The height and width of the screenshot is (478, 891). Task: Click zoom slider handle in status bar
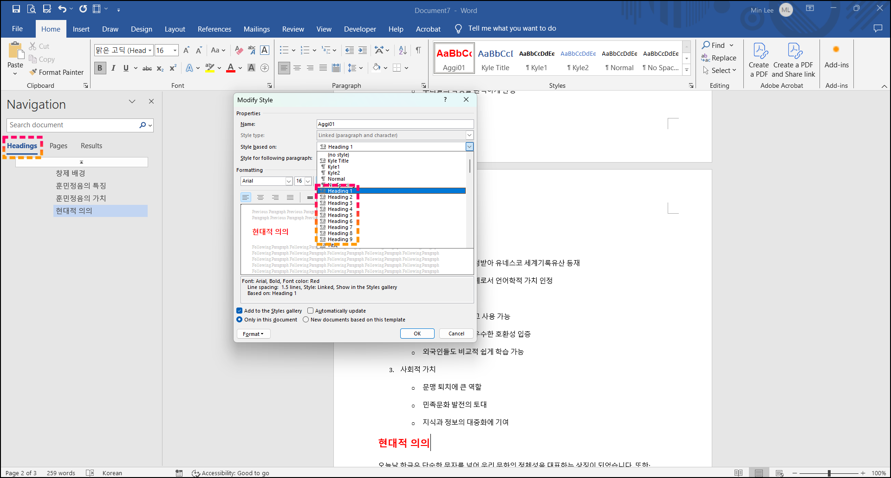click(829, 473)
